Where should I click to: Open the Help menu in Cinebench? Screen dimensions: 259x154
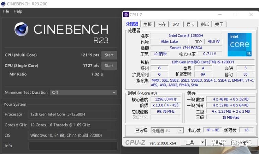pyautogui.click(x=18, y=11)
